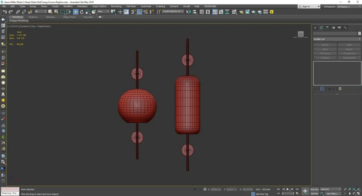This screenshot has width=362, height=196.
Task: Open the Rendering menu
Action: pyautogui.click(x=116, y=6)
